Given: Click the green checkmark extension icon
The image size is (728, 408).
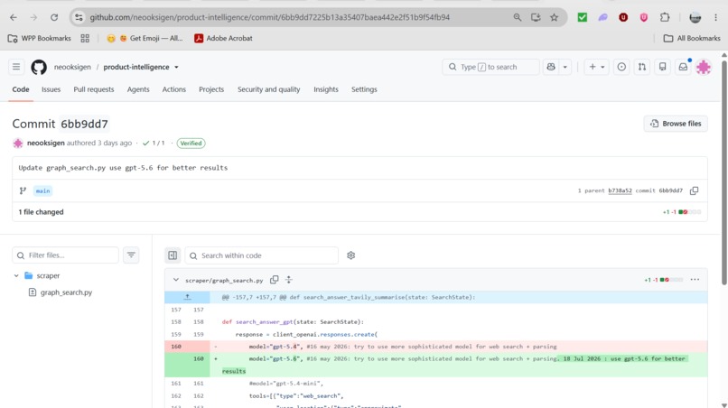Looking at the screenshot, I should tap(583, 18).
